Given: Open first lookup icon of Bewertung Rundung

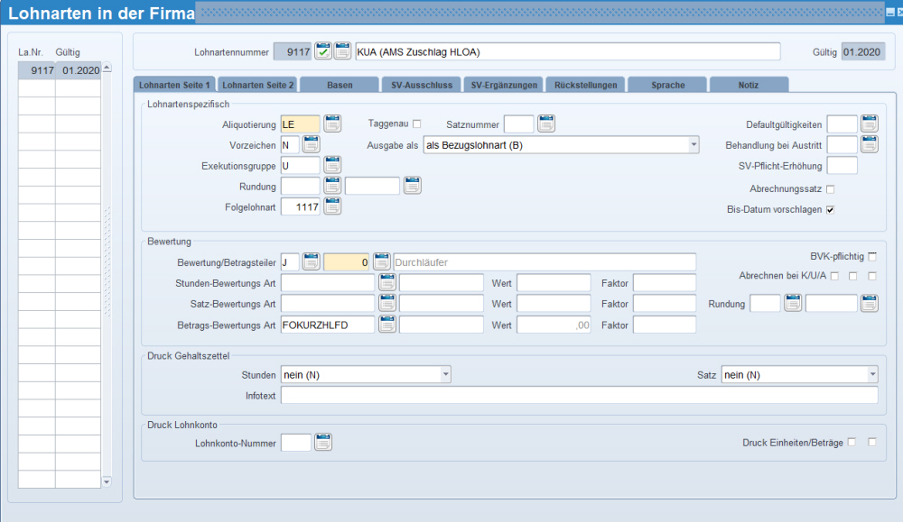Looking at the screenshot, I should click(x=793, y=303).
